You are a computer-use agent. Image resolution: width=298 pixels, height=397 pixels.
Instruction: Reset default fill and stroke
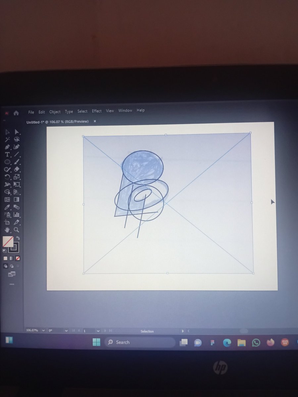pos(5,251)
